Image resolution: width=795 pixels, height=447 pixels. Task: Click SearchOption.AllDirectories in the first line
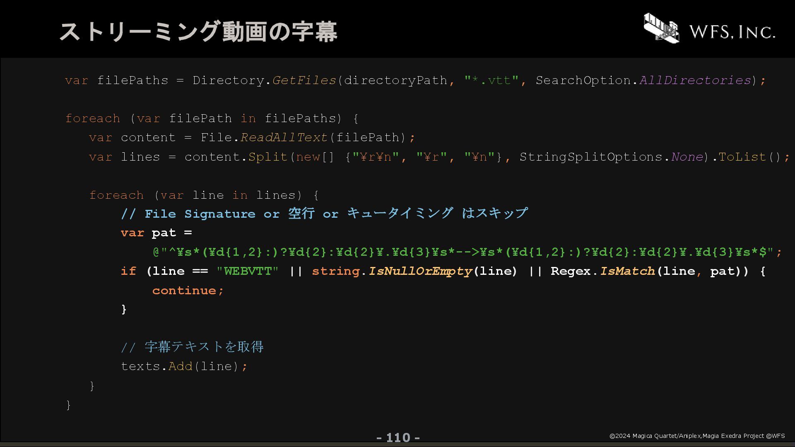(643, 80)
